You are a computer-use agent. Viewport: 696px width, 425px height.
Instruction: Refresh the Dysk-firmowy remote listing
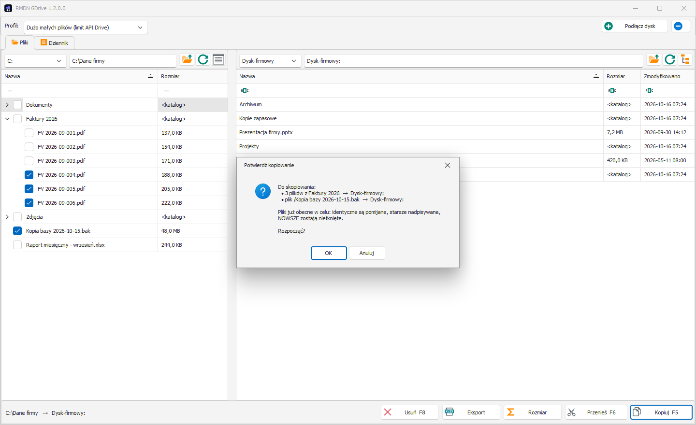[x=670, y=59]
